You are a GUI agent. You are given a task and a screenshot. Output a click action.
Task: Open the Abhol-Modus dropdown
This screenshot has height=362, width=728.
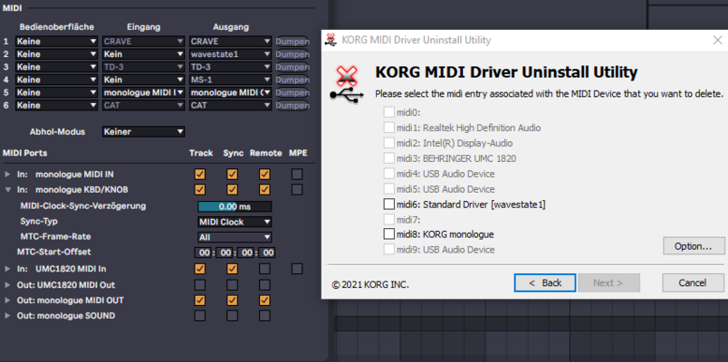click(143, 132)
